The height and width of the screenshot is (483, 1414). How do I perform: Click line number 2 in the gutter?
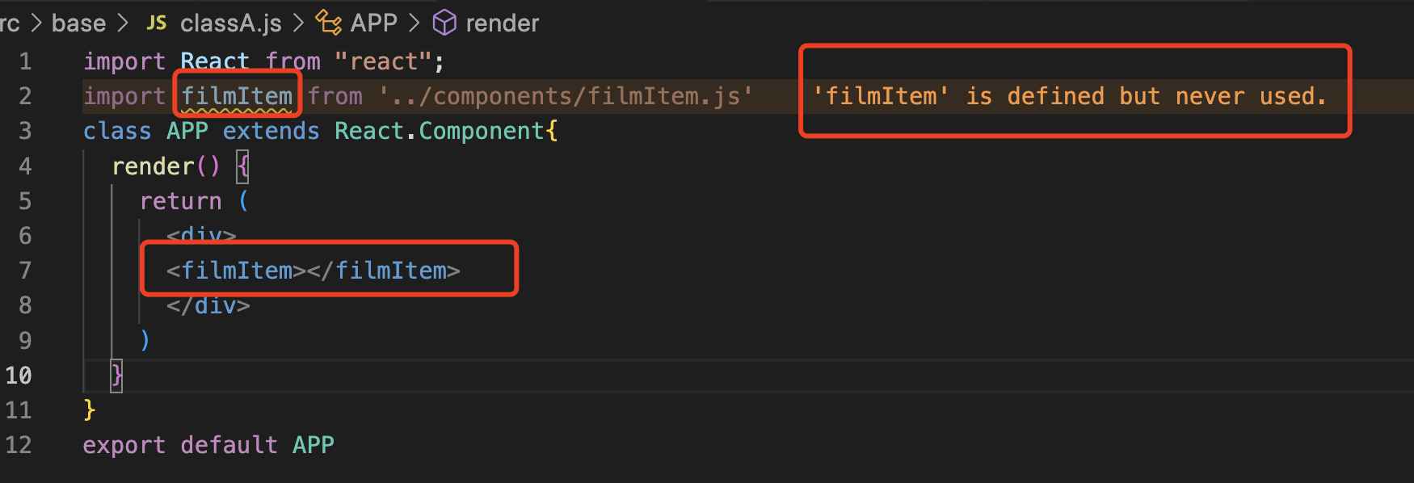point(25,96)
